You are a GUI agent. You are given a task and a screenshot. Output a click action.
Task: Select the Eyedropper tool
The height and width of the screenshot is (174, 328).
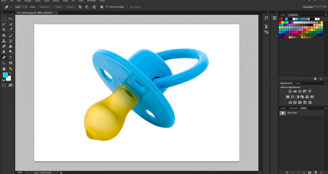coord(11,30)
